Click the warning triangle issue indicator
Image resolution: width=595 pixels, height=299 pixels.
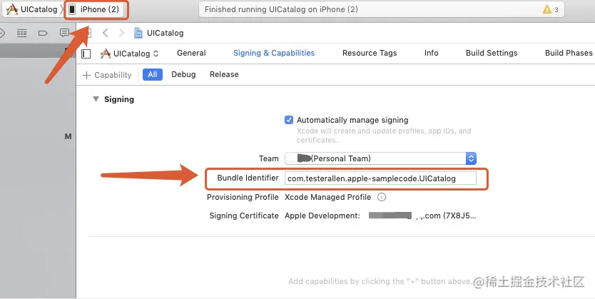547,10
